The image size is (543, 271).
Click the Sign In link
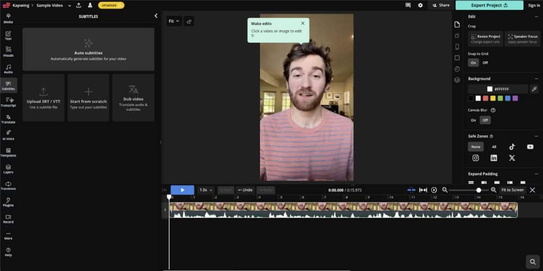tap(533, 5)
